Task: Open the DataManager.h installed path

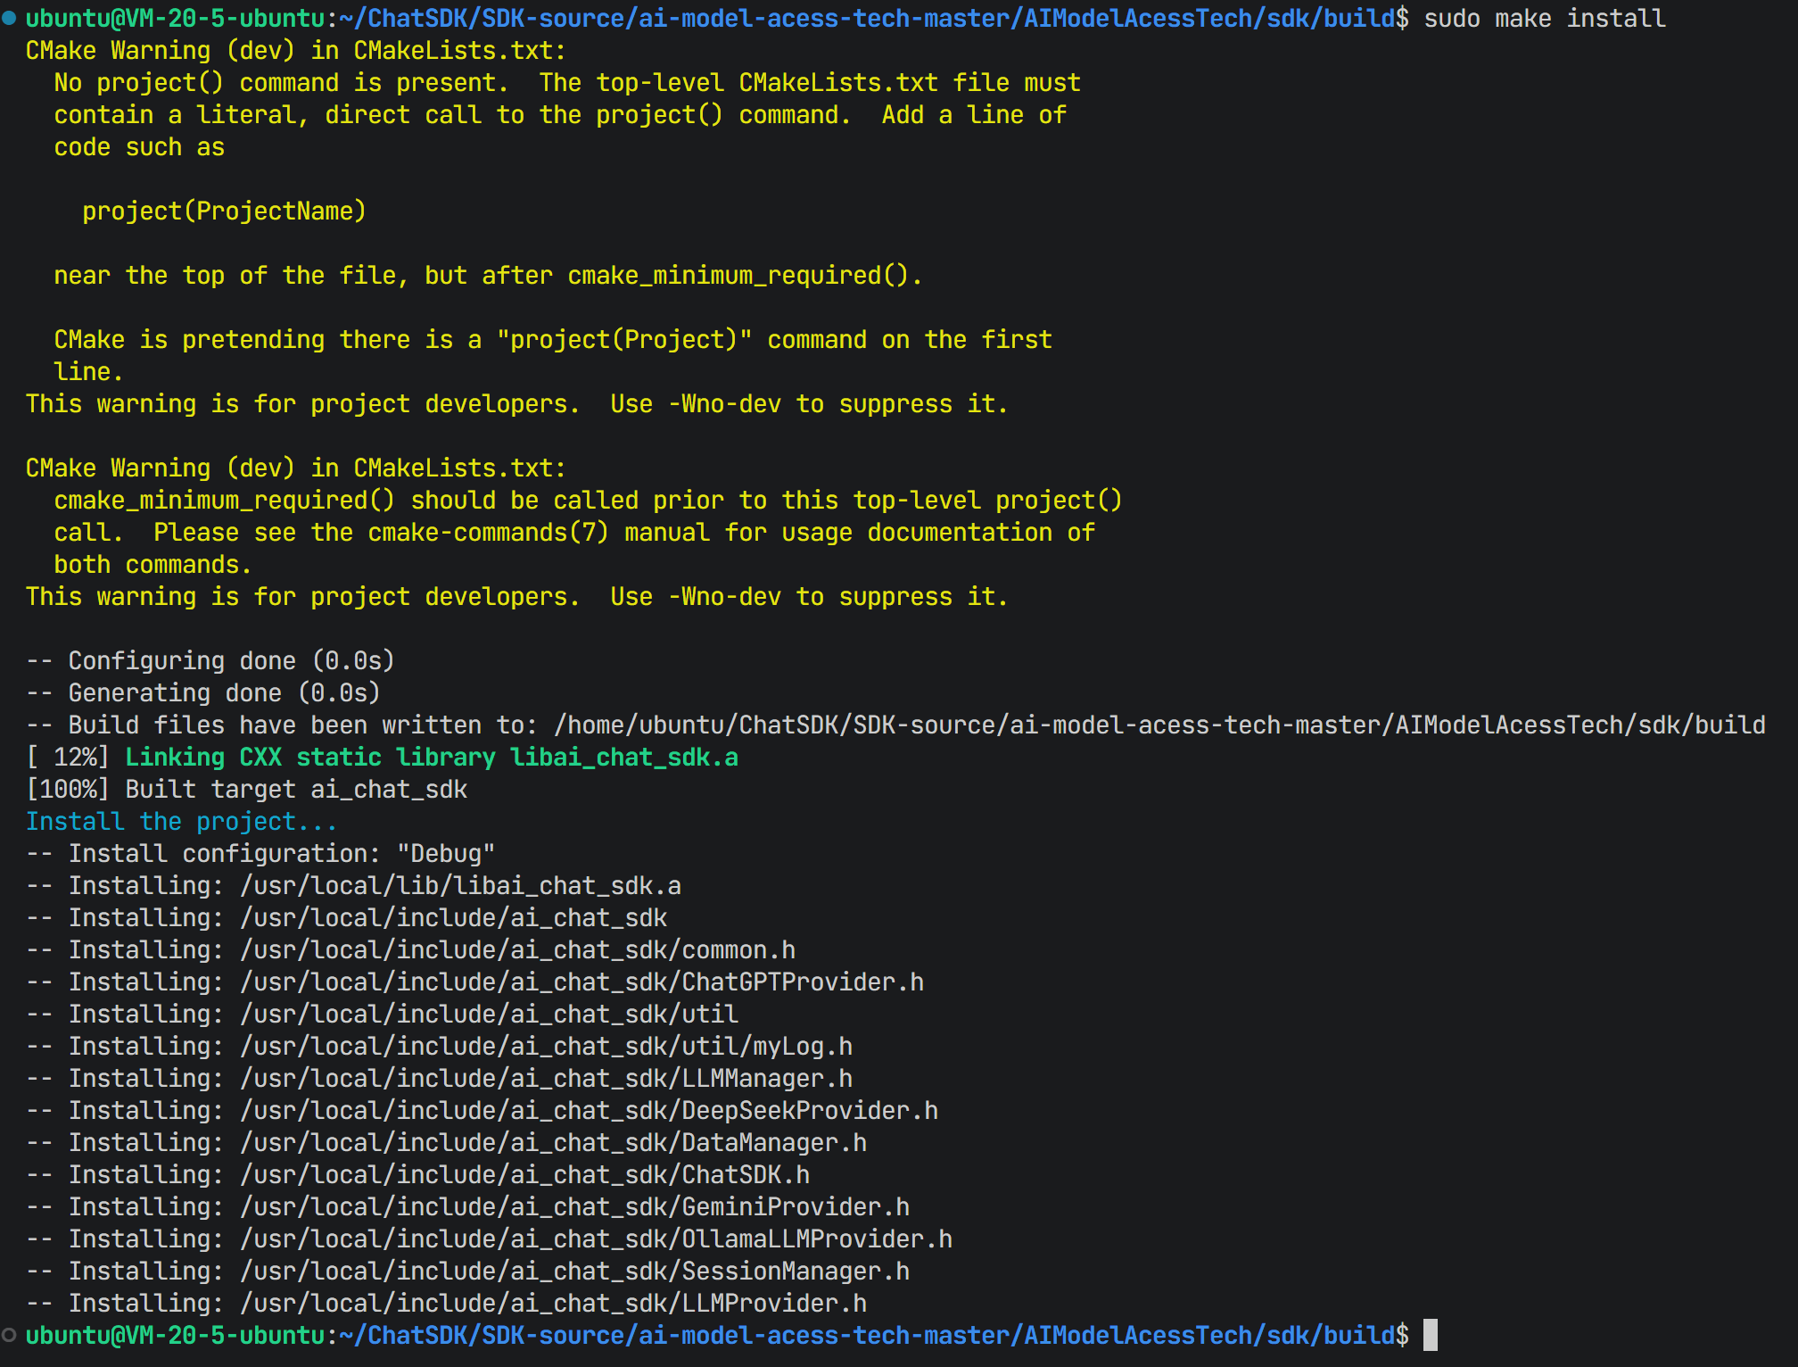Action: coord(553,1143)
